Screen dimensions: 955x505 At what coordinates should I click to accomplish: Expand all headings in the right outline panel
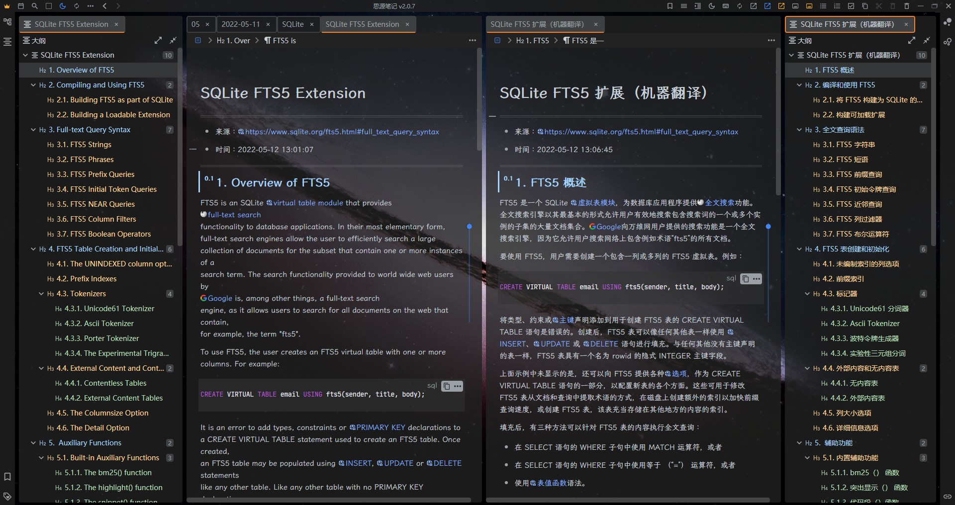tap(912, 40)
